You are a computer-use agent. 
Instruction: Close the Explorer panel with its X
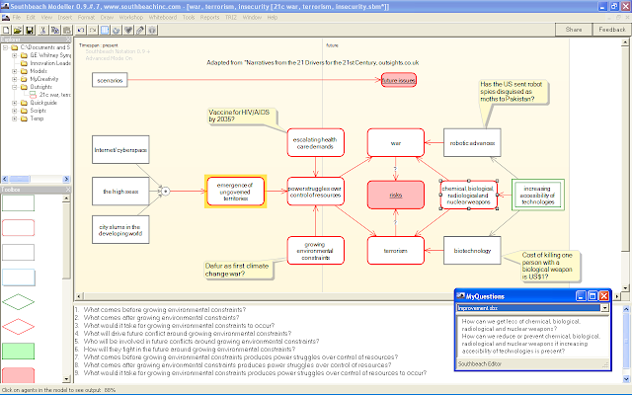pos(68,39)
